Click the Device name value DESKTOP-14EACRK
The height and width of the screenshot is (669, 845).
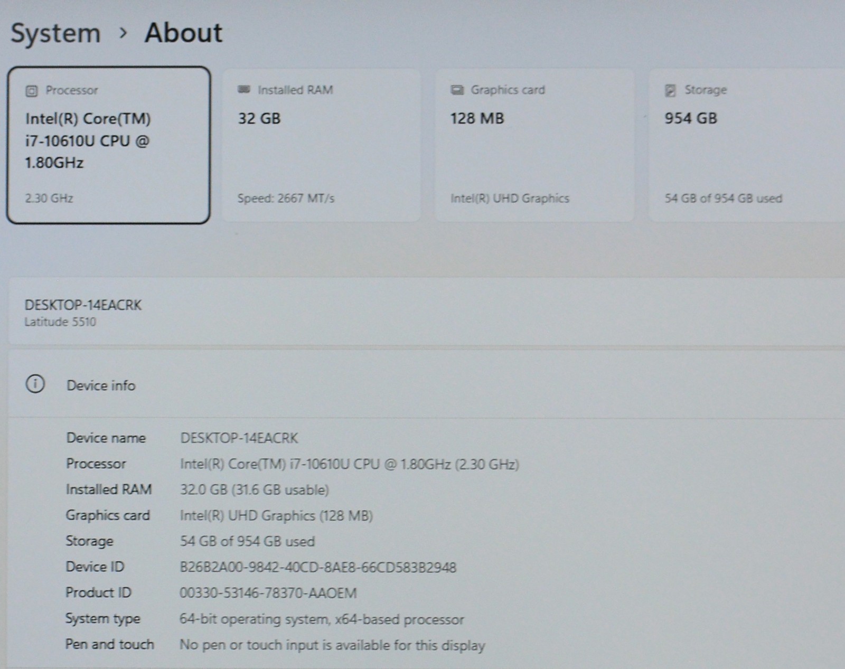[x=239, y=438]
